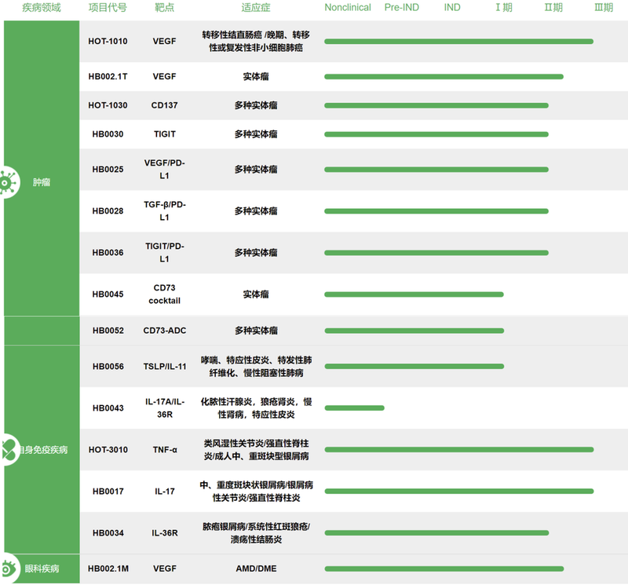The height and width of the screenshot is (585, 628).
Task: Click the eye icon beside 眼科疾病
Action: tap(7, 568)
